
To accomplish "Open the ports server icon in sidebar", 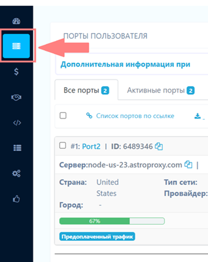I will 16,46.
